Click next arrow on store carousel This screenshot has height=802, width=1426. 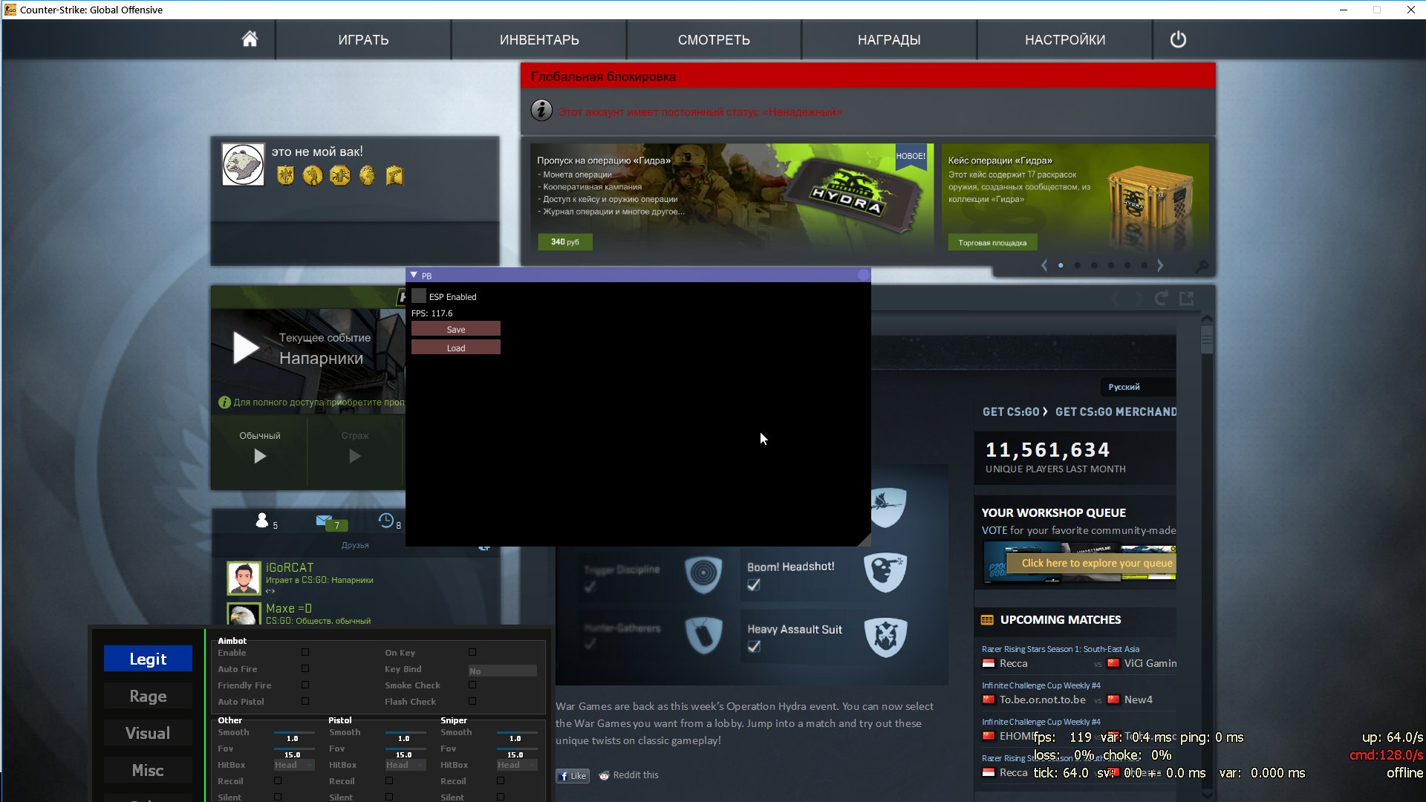click(1160, 265)
